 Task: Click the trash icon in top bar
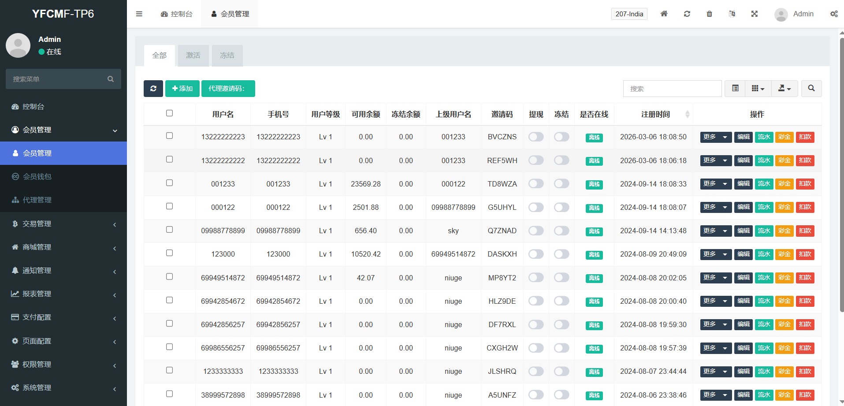click(x=709, y=14)
